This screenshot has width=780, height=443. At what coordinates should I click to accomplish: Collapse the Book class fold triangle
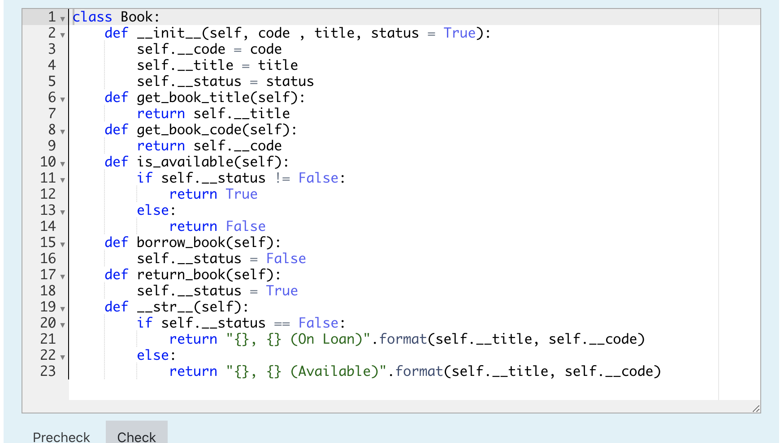point(62,18)
